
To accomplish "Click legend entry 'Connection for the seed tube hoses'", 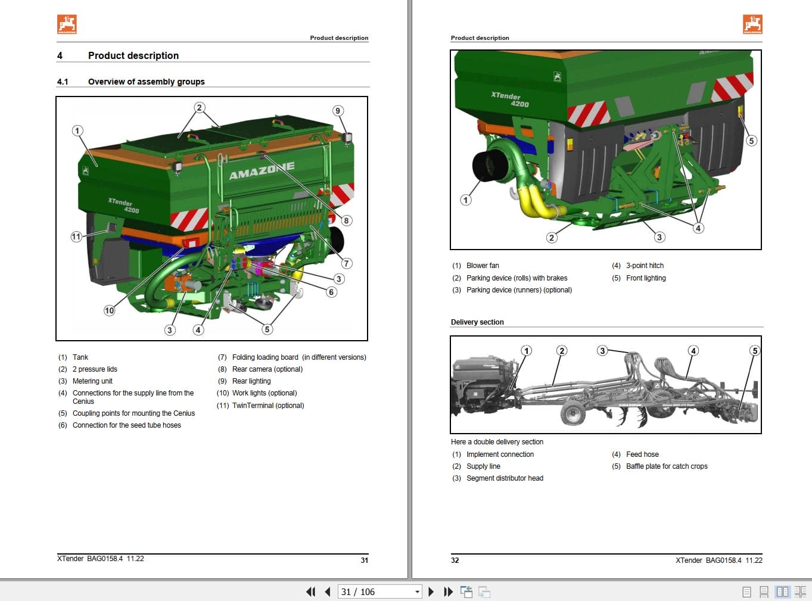I will (x=127, y=425).
